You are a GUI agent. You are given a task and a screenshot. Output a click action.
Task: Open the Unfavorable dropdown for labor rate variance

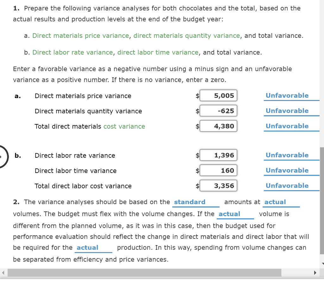287,155
